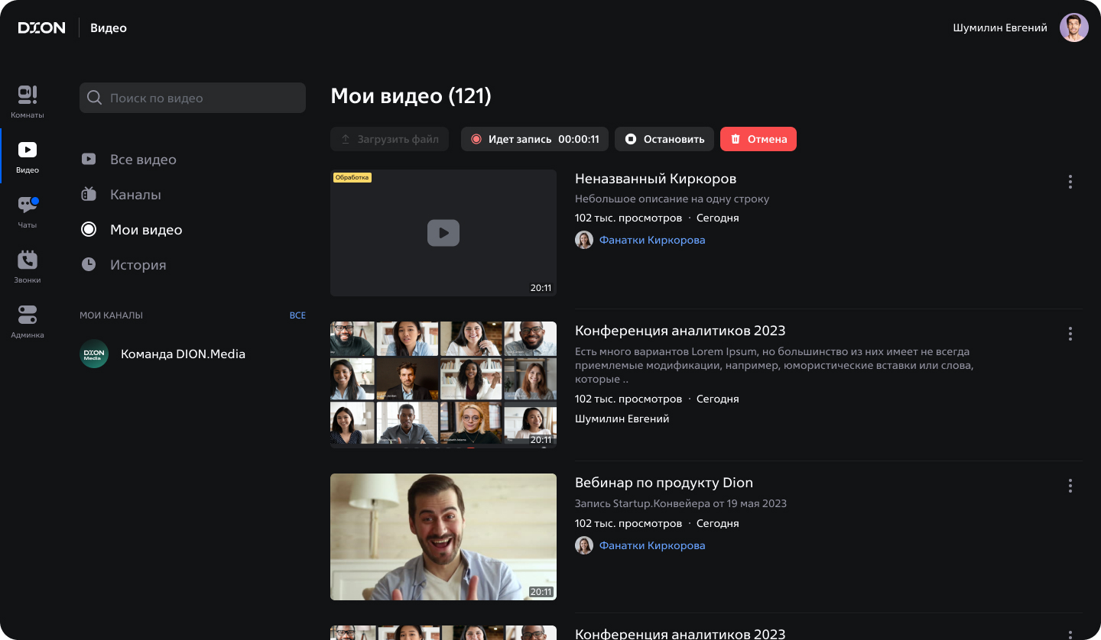Click title Вебинар по продукту Dion
The height and width of the screenshot is (640, 1101).
point(664,483)
